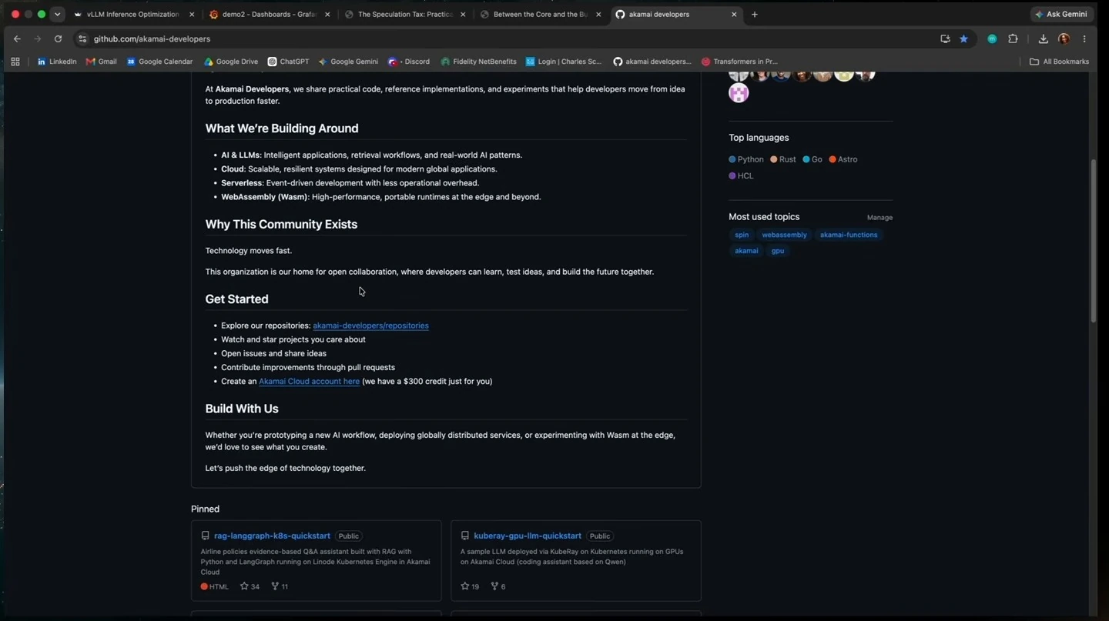Expand the tab search dropdown arrow
This screenshot has width=1109, height=621.
click(57, 15)
